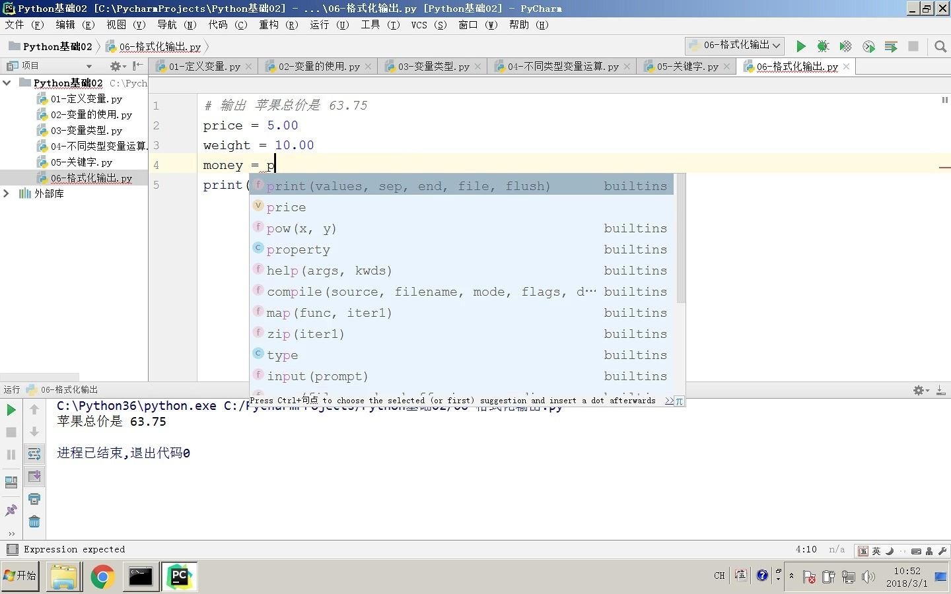Open the 运行 (U) menu
Screen dimensions: 951x594
(x=330, y=25)
